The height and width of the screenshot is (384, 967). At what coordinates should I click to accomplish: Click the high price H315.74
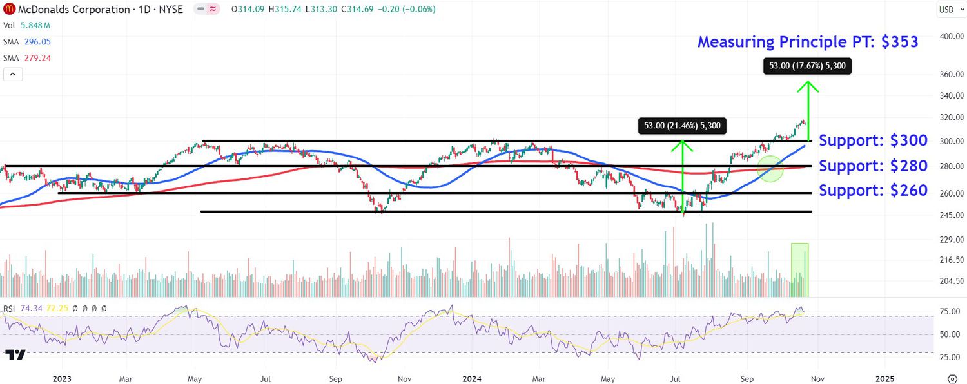[286, 9]
